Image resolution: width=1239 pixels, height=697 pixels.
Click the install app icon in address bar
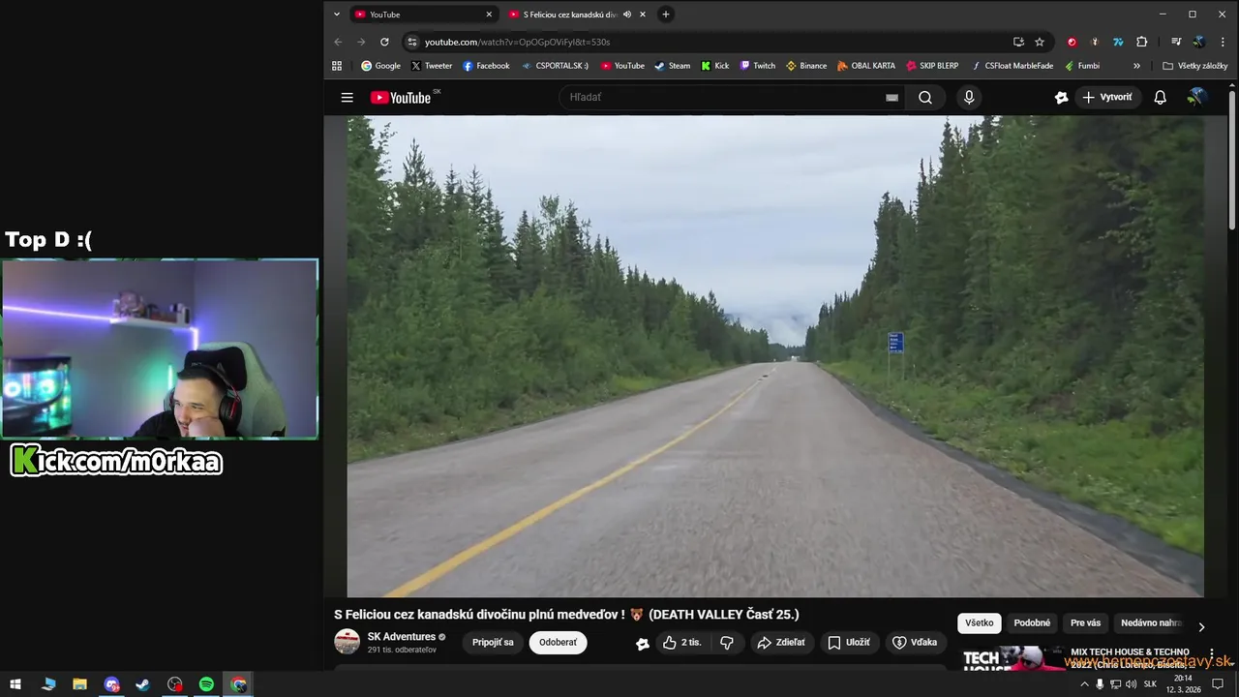1018,42
